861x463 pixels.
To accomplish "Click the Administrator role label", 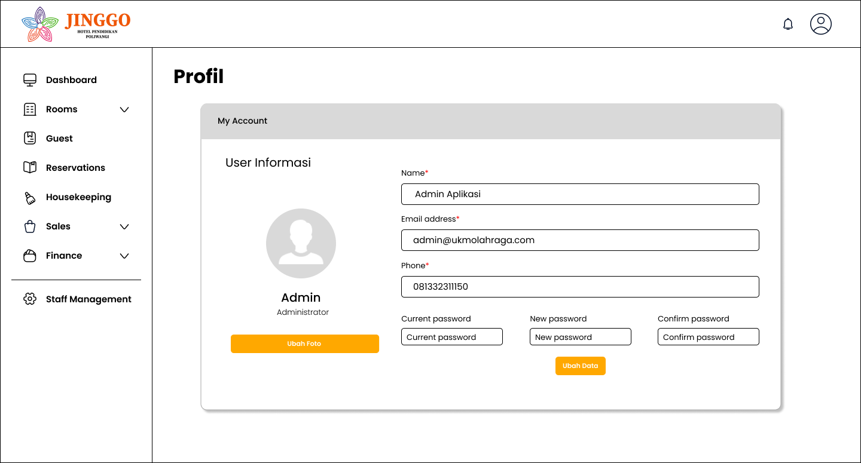I will click(x=303, y=312).
